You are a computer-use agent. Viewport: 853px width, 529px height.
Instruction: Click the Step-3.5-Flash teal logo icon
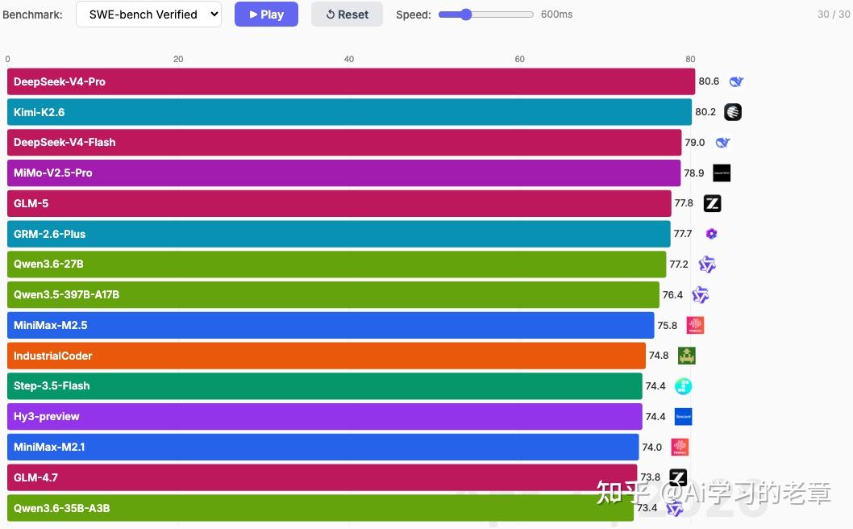[x=683, y=386]
